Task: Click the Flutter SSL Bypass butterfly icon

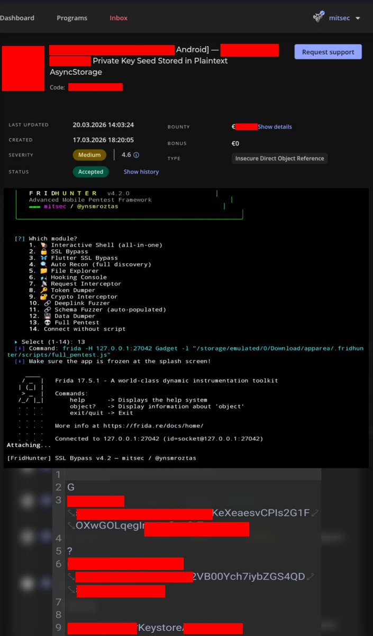Action: (44, 258)
